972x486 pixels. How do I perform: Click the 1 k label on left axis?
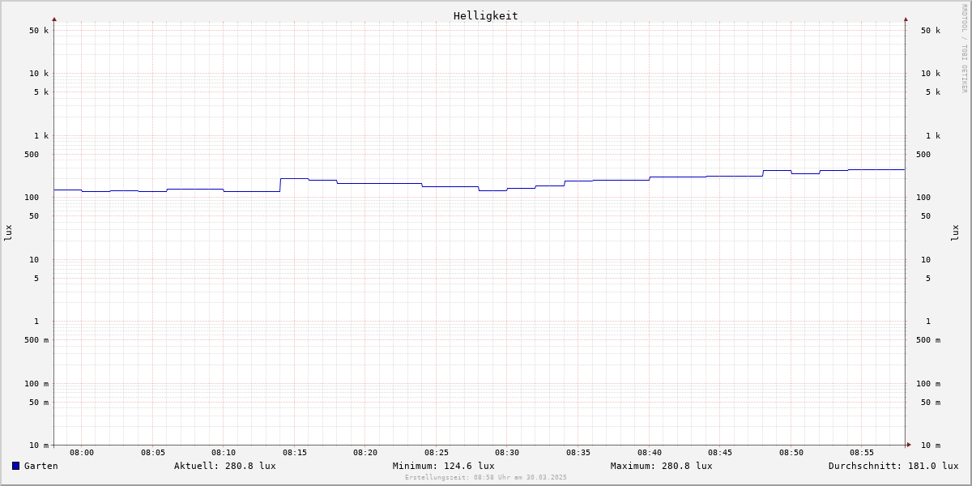(41, 136)
